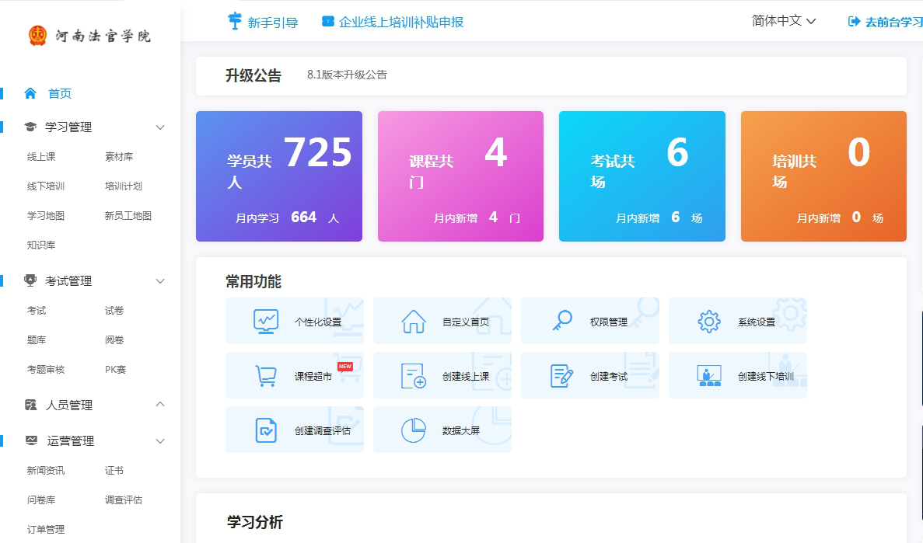The image size is (923, 543).
Task: Open 线下培训 in sidebar
Action: (46, 186)
